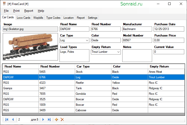Click the log car image thumbnail

[30, 47]
